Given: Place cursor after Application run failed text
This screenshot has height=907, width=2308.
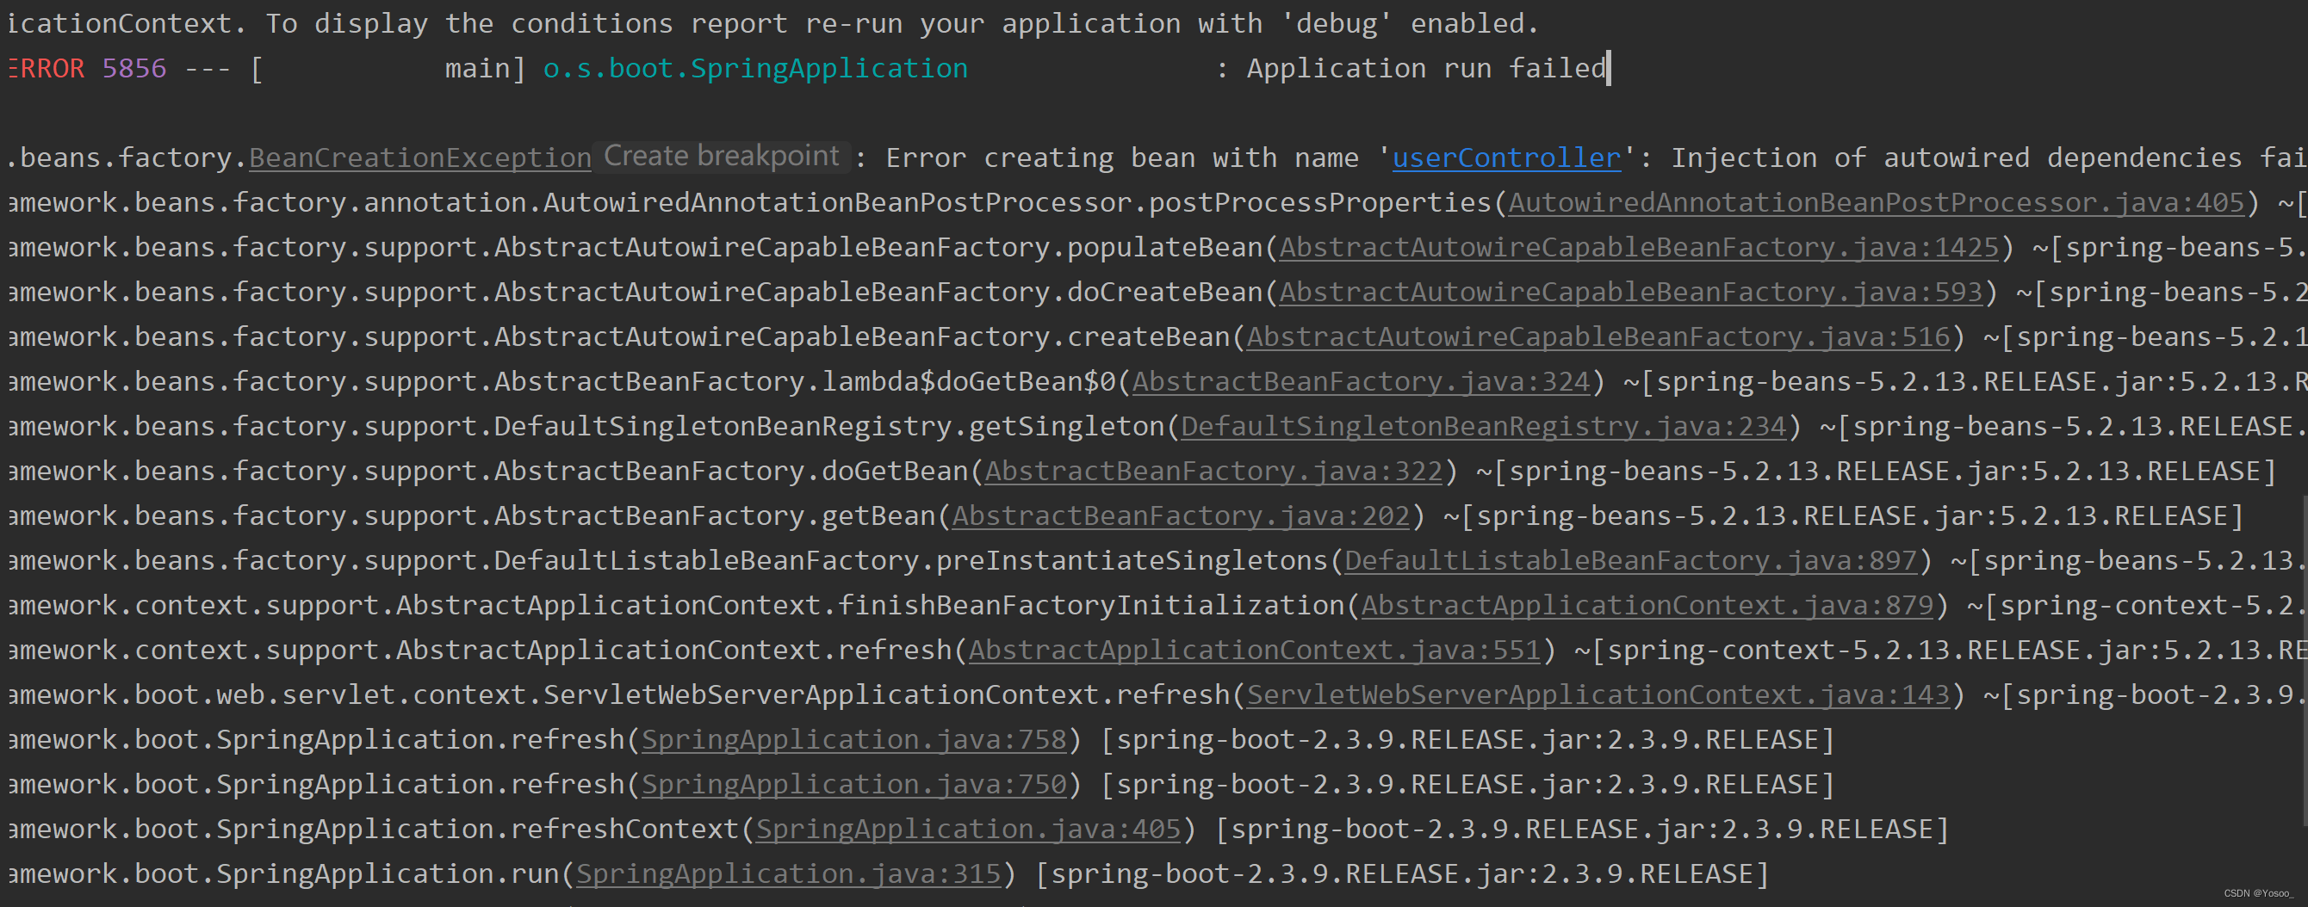Looking at the screenshot, I should pos(1608,68).
